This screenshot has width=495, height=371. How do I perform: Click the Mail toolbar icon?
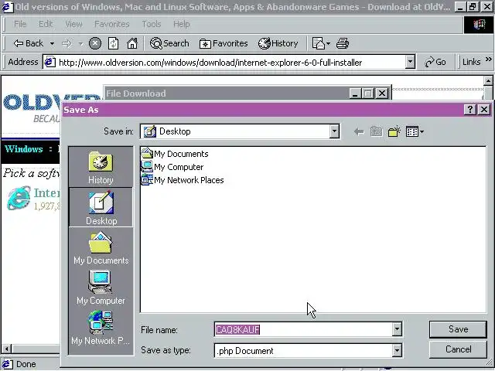click(318, 43)
